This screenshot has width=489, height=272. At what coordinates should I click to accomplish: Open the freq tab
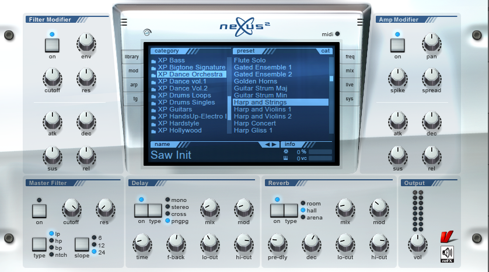pyautogui.click(x=350, y=57)
